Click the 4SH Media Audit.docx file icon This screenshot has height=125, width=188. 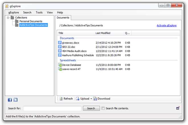click(x=60, y=51)
